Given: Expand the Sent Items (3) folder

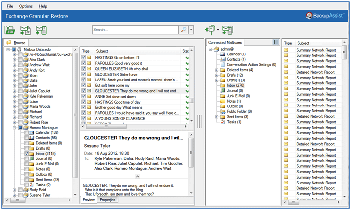Looking at the screenshot, I should (217, 117).
